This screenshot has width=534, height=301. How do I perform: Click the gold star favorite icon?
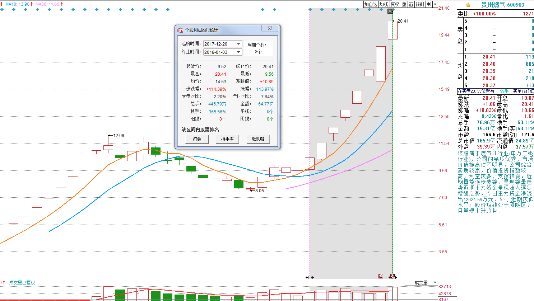(x=468, y=5)
